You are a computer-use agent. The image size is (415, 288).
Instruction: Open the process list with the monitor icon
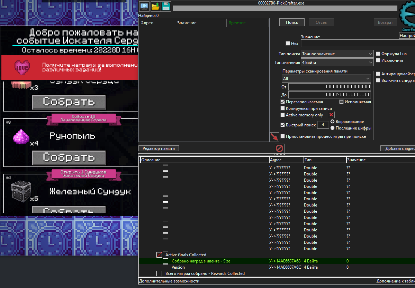coord(144,7)
